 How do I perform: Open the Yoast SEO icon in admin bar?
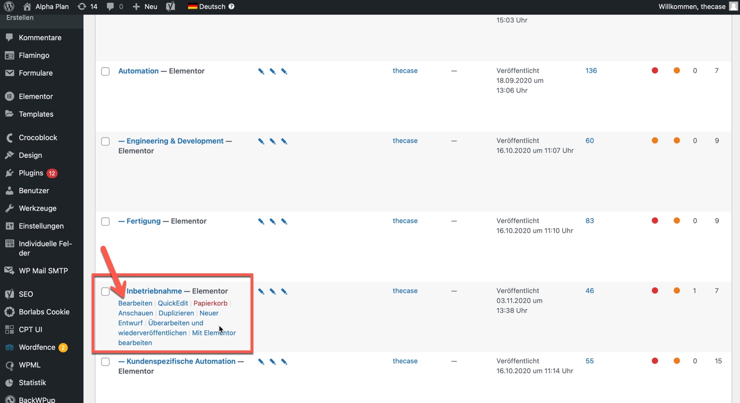point(170,7)
